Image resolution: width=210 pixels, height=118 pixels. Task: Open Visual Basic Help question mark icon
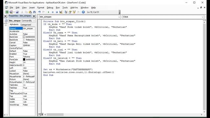83,12
